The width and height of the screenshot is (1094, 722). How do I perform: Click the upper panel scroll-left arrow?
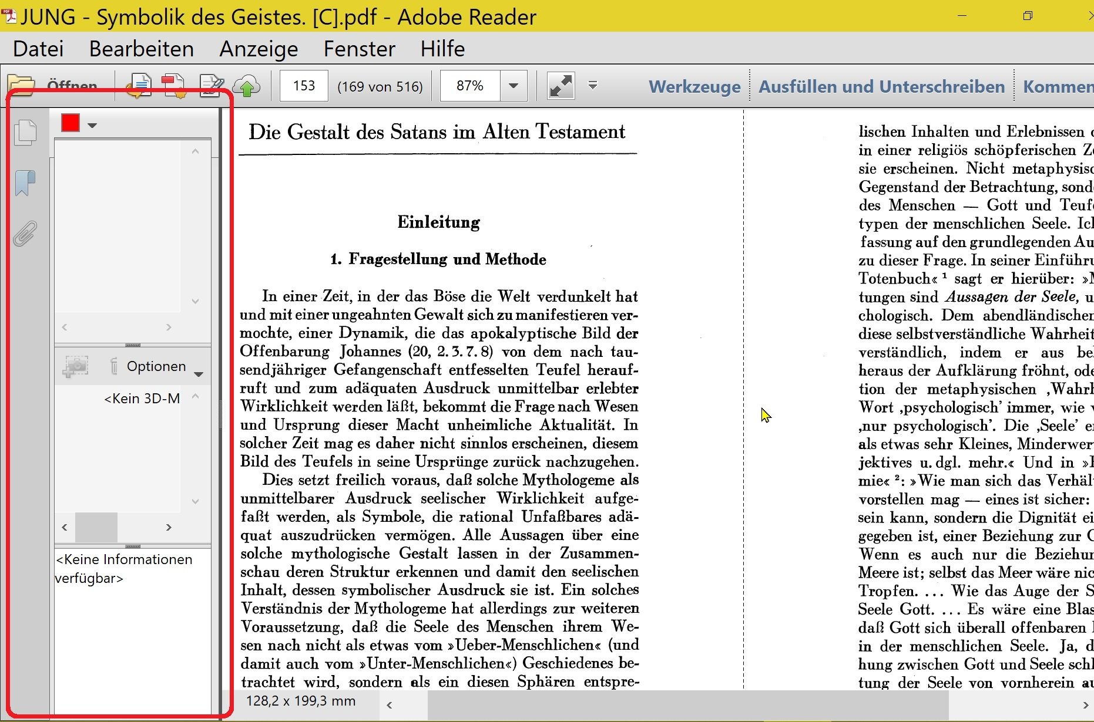tap(65, 327)
